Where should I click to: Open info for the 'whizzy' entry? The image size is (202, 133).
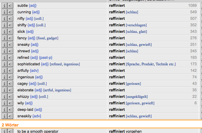(4, 97)
